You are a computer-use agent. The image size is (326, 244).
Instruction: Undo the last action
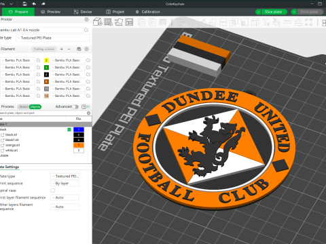(x=34, y=4)
